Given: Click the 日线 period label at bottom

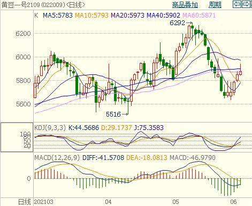Looking at the screenshot, I should coord(25,202).
